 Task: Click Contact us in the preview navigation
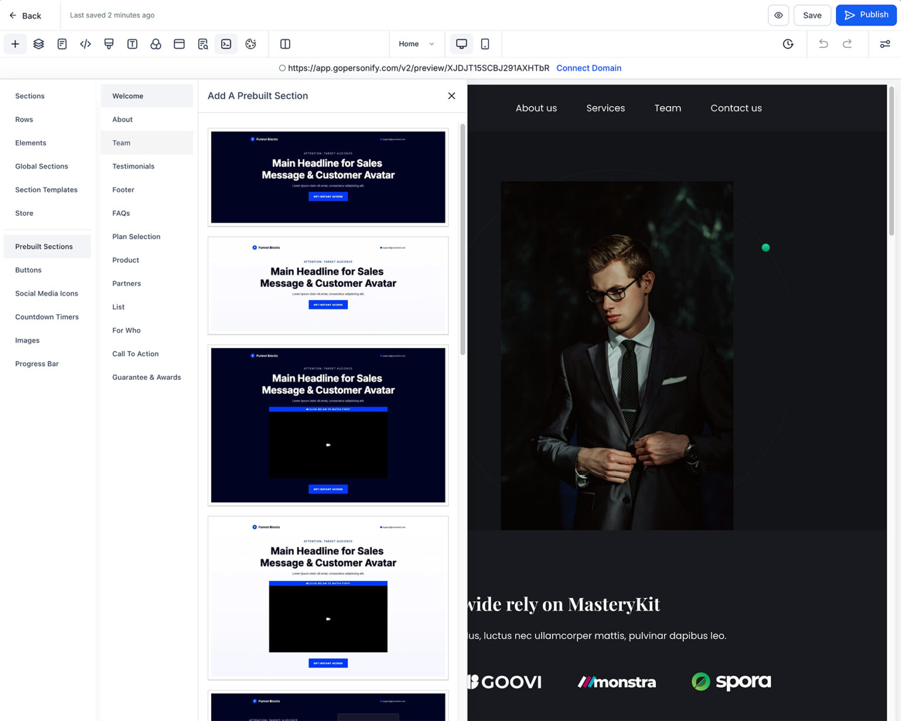pyautogui.click(x=736, y=108)
